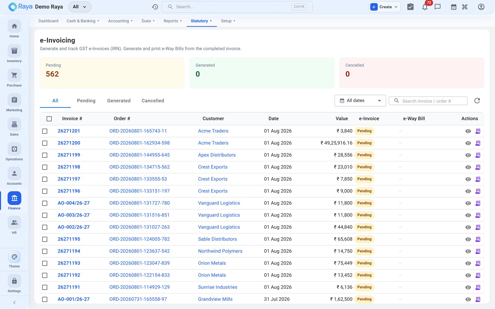Screen dimensions: 495x309
Task: Open the calendar icon in header
Action: (x=454, y=7)
